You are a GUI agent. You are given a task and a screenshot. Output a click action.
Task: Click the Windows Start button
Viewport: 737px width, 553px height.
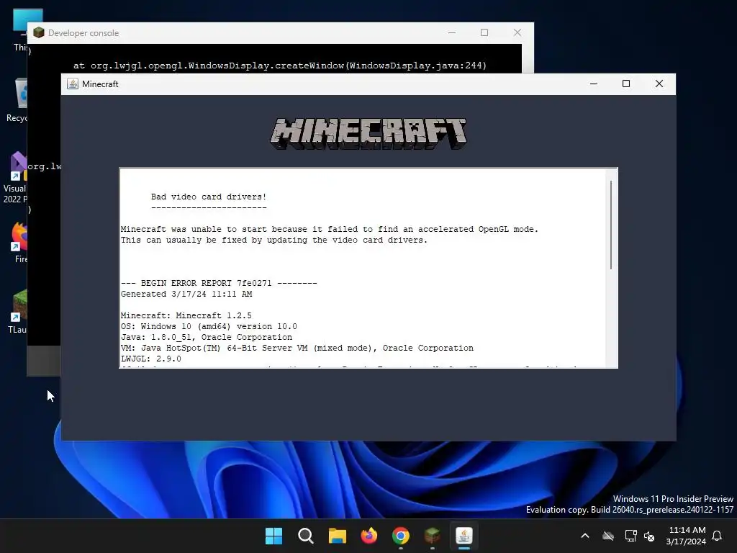[x=273, y=536]
